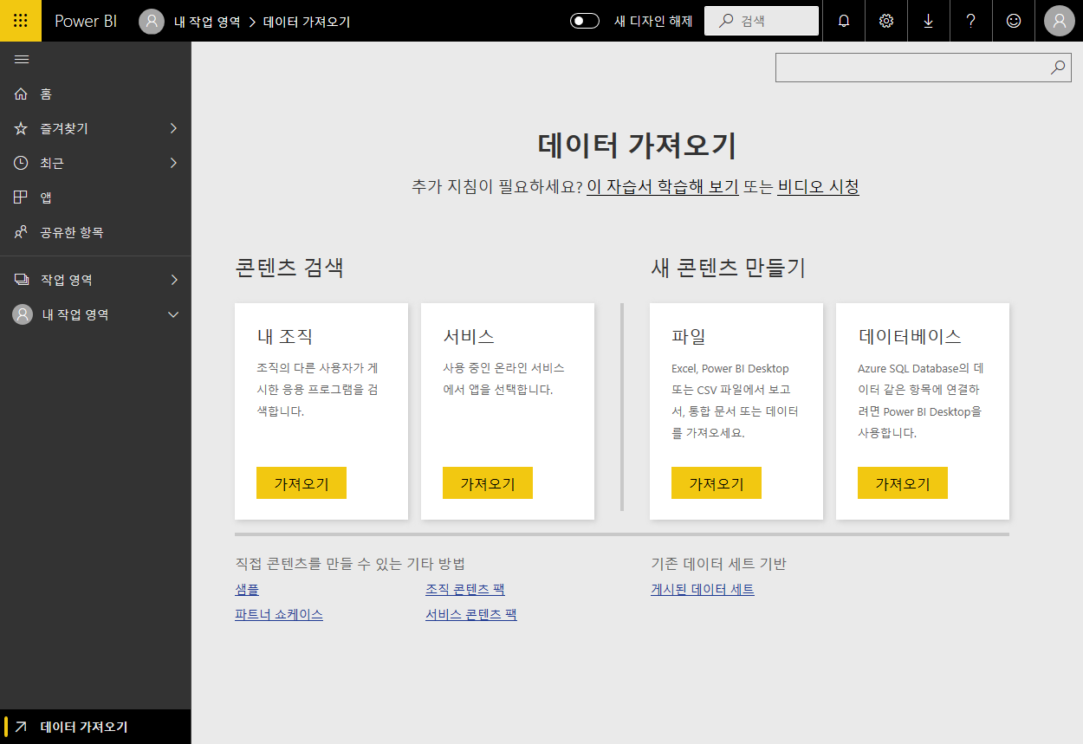Expand 최근 flyout chevron
Viewport: 1083px width, 744px height.
point(173,163)
